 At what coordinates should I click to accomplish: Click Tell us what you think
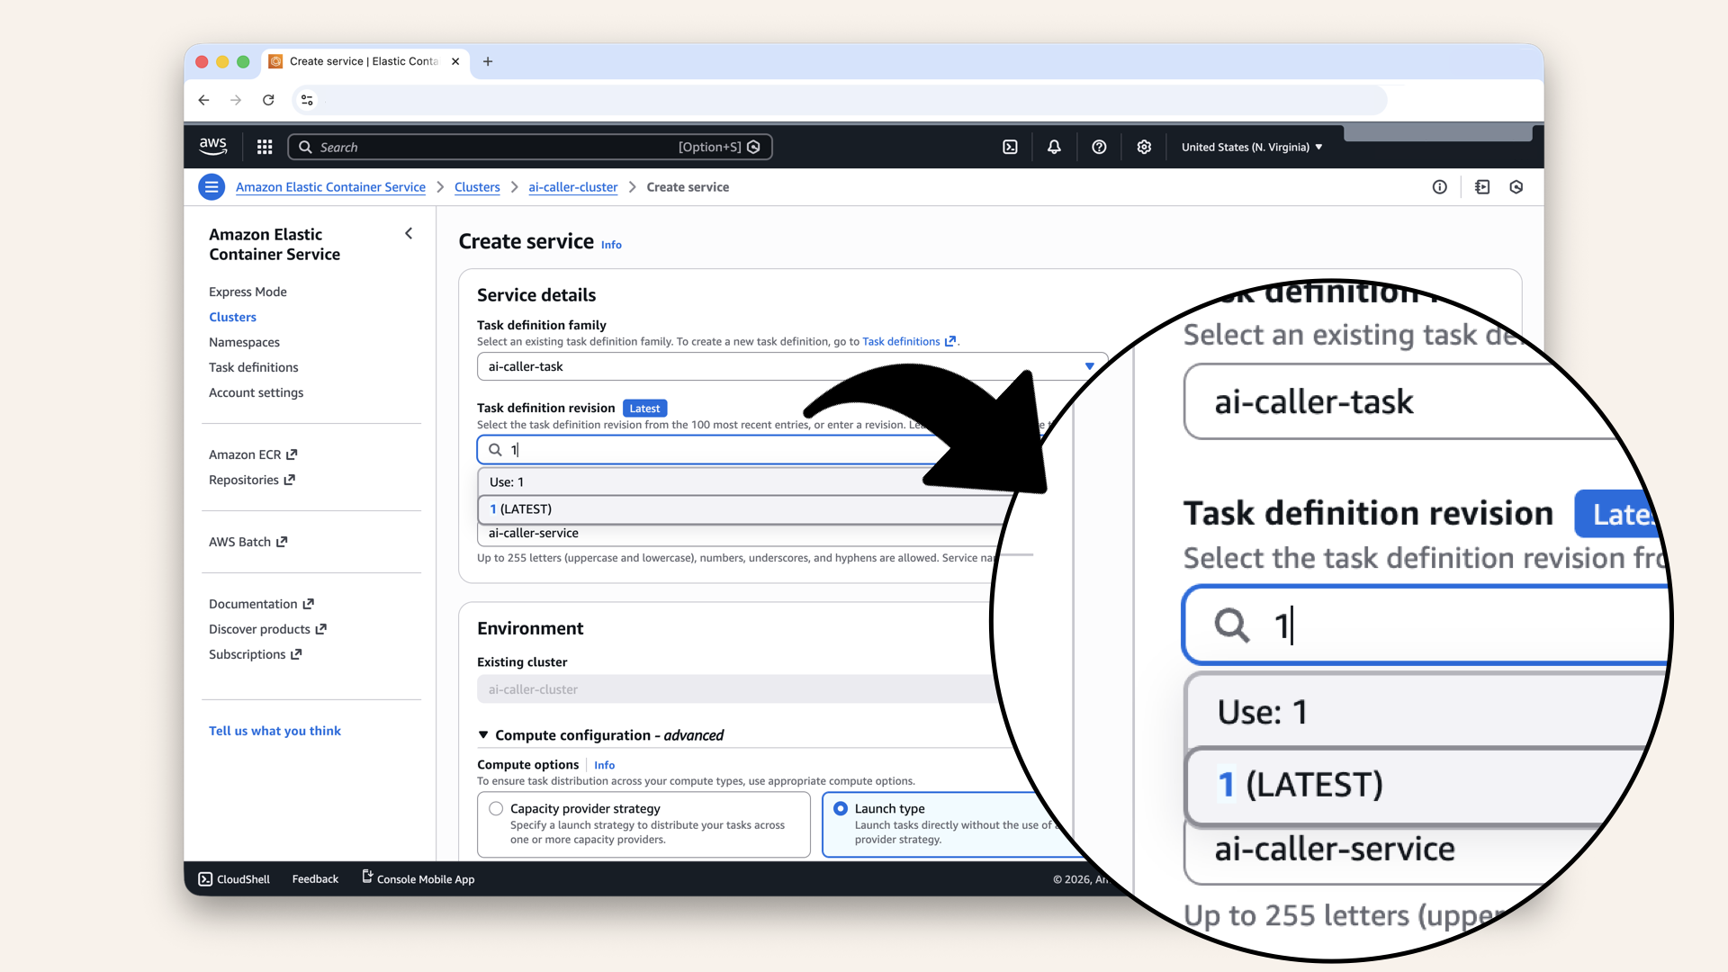pos(274,731)
